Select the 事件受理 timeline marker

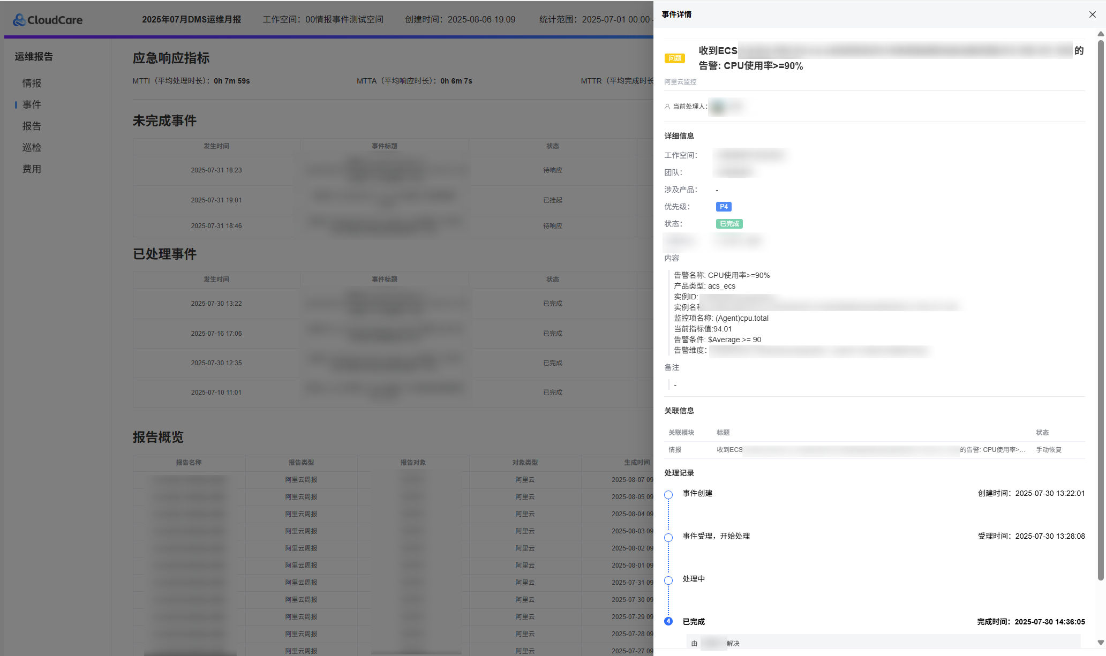pyautogui.click(x=668, y=538)
